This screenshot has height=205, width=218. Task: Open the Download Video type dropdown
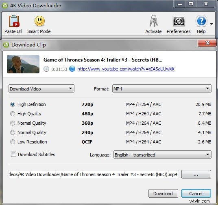point(41,88)
